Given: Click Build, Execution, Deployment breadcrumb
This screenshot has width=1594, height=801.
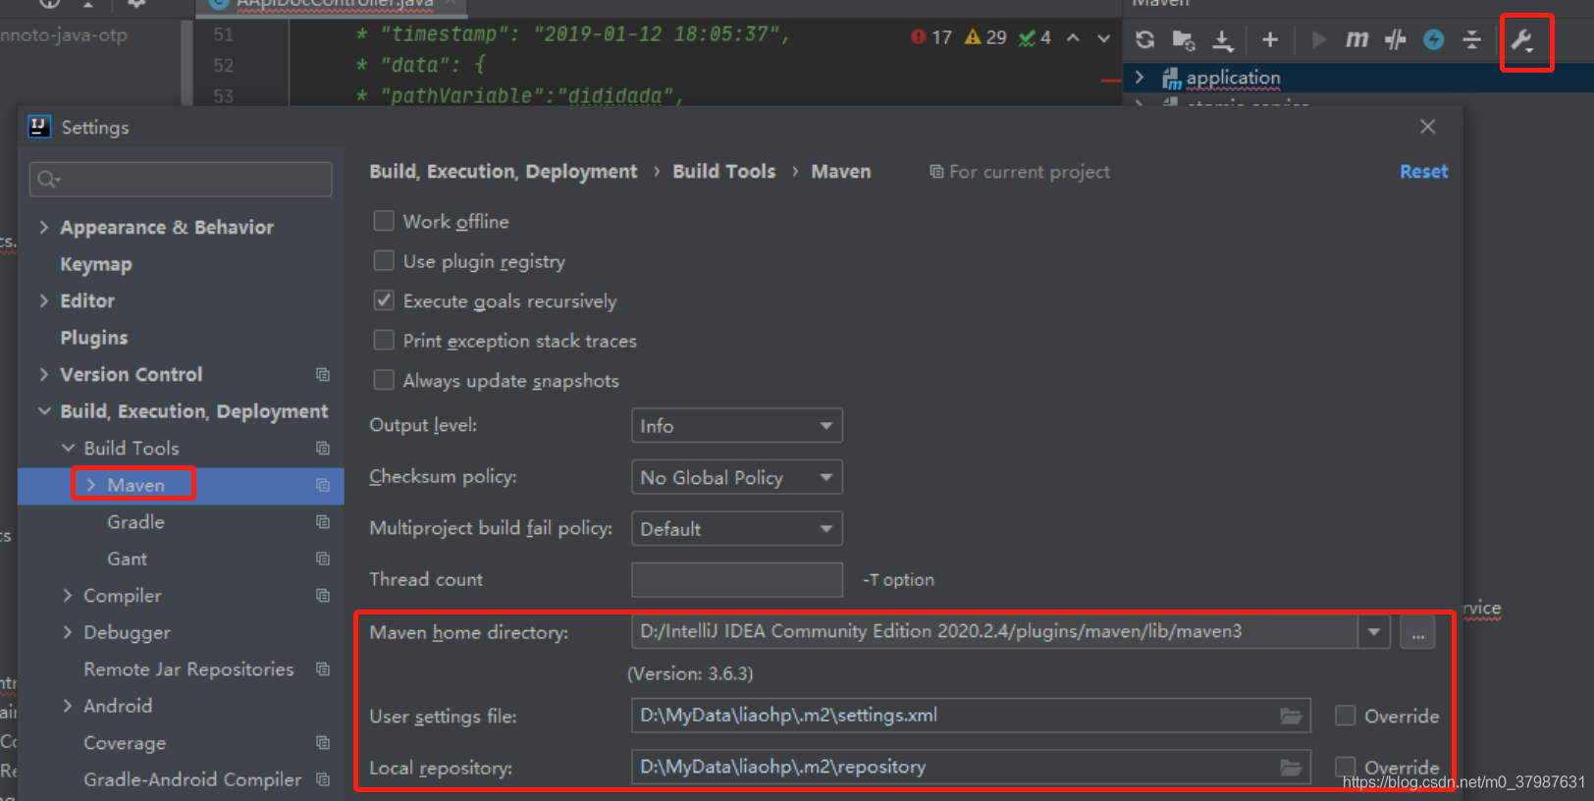Looking at the screenshot, I should click(x=503, y=171).
